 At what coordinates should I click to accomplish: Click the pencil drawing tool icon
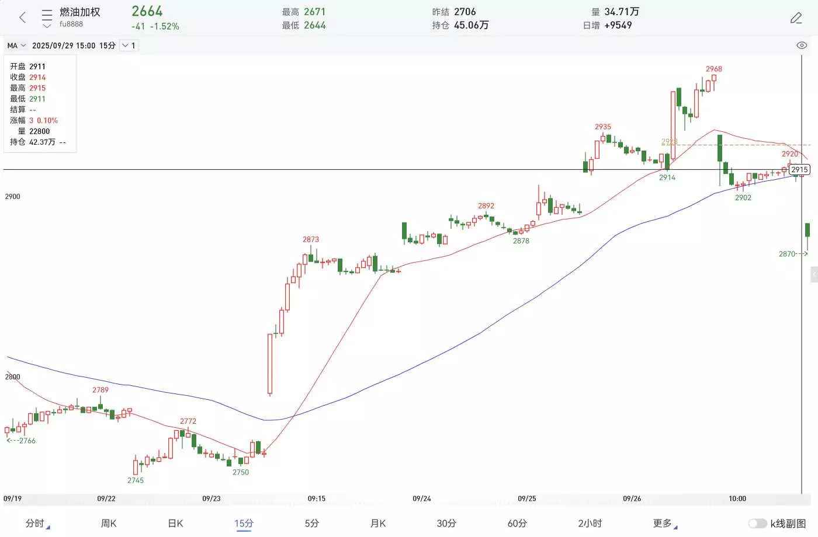coord(796,18)
